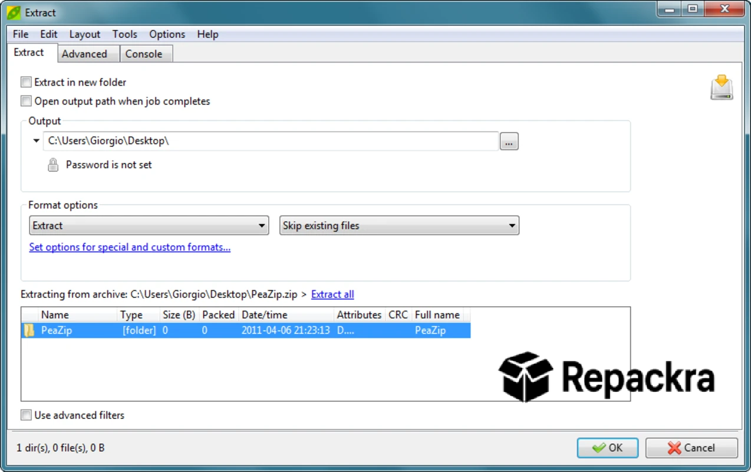Viewport: 751px width, 472px height.
Task: Open the Options menu
Action: 167,34
